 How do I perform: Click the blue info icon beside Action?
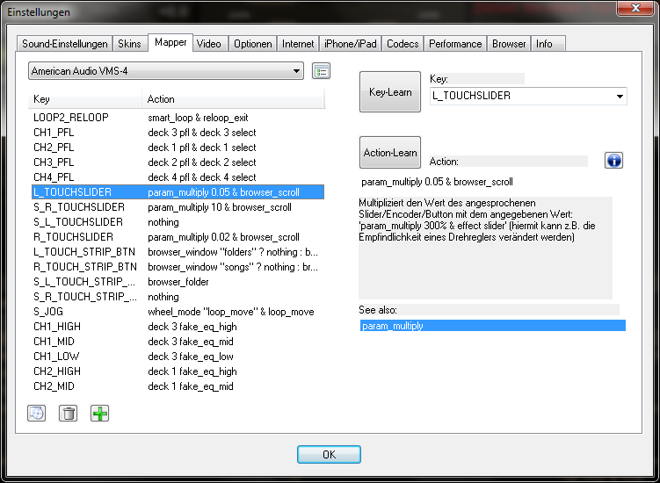[x=613, y=161]
